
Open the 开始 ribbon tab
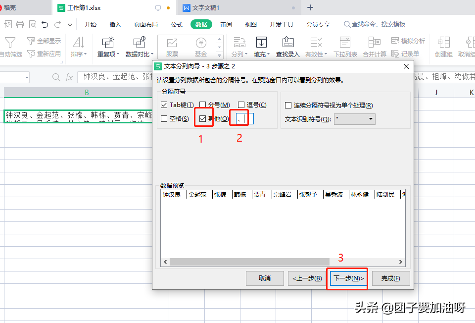[90, 25]
